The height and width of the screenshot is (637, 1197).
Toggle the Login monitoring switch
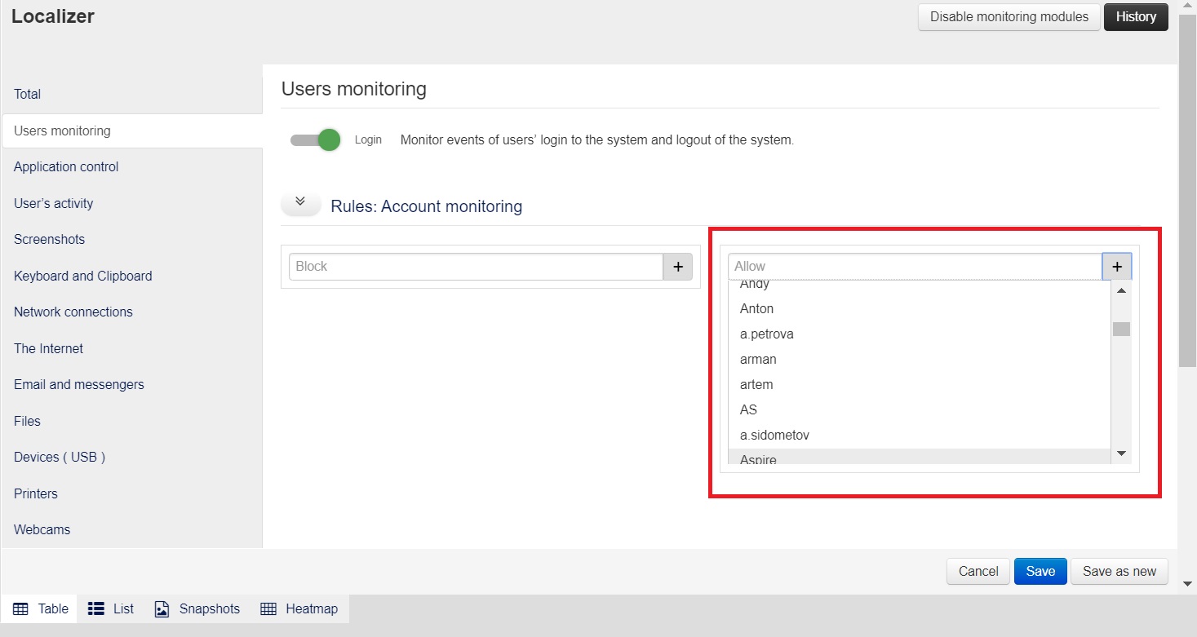point(316,140)
